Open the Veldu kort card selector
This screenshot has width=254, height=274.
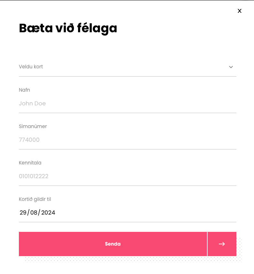(x=128, y=67)
